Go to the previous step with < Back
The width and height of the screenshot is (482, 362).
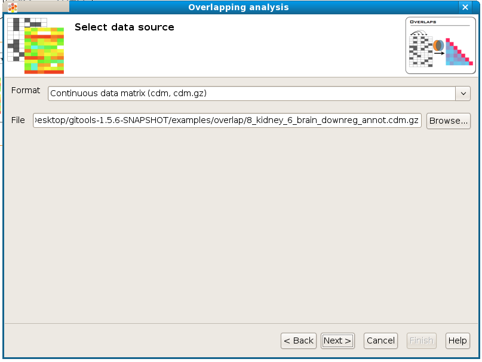click(x=299, y=340)
